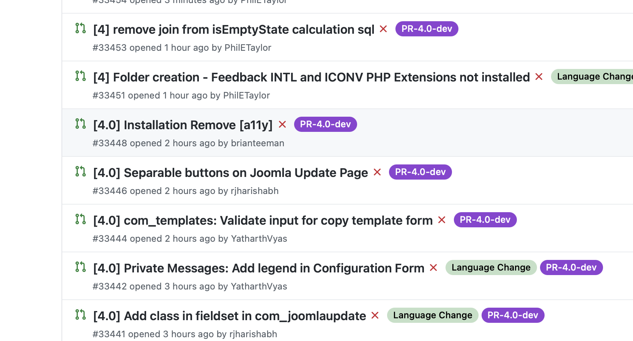Open the isEmptyState calculation sql PR
The image size is (633, 341).
pyautogui.click(x=234, y=30)
